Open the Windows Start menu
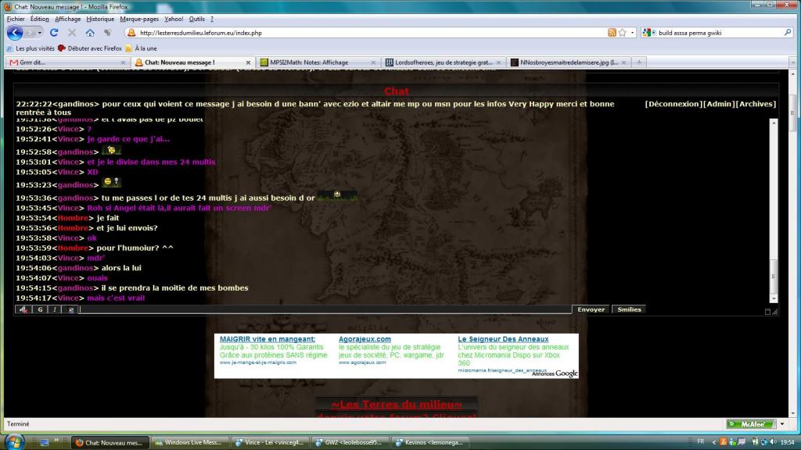Image resolution: width=801 pixels, height=450 pixels. point(14,442)
